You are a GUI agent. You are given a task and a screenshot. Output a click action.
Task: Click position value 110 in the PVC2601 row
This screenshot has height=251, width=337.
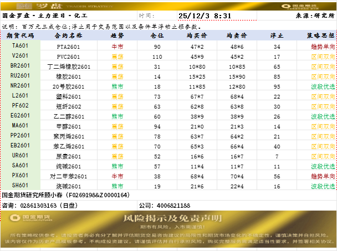click(157, 57)
